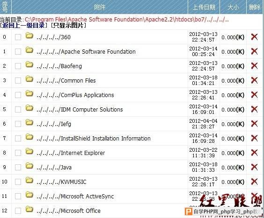This screenshot has width=264, height=218.
Task: Click the red X for Internet Explorer
Action: tap(254, 153)
